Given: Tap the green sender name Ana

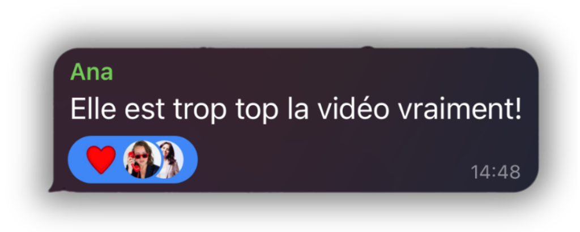Looking at the screenshot, I should (91, 72).
